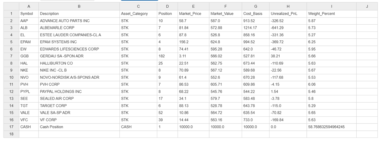Select EDWARDS LIFESCIENCES CORP cell
Image resolution: width=382 pixels, height=142 pixels.
(79, 49)
